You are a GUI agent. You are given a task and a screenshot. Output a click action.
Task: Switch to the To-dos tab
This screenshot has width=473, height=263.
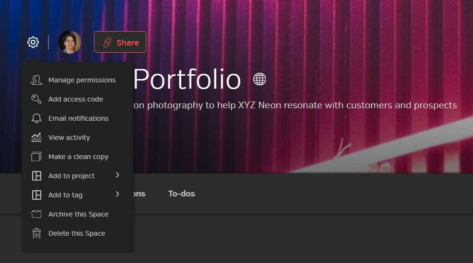click(181, 194)
